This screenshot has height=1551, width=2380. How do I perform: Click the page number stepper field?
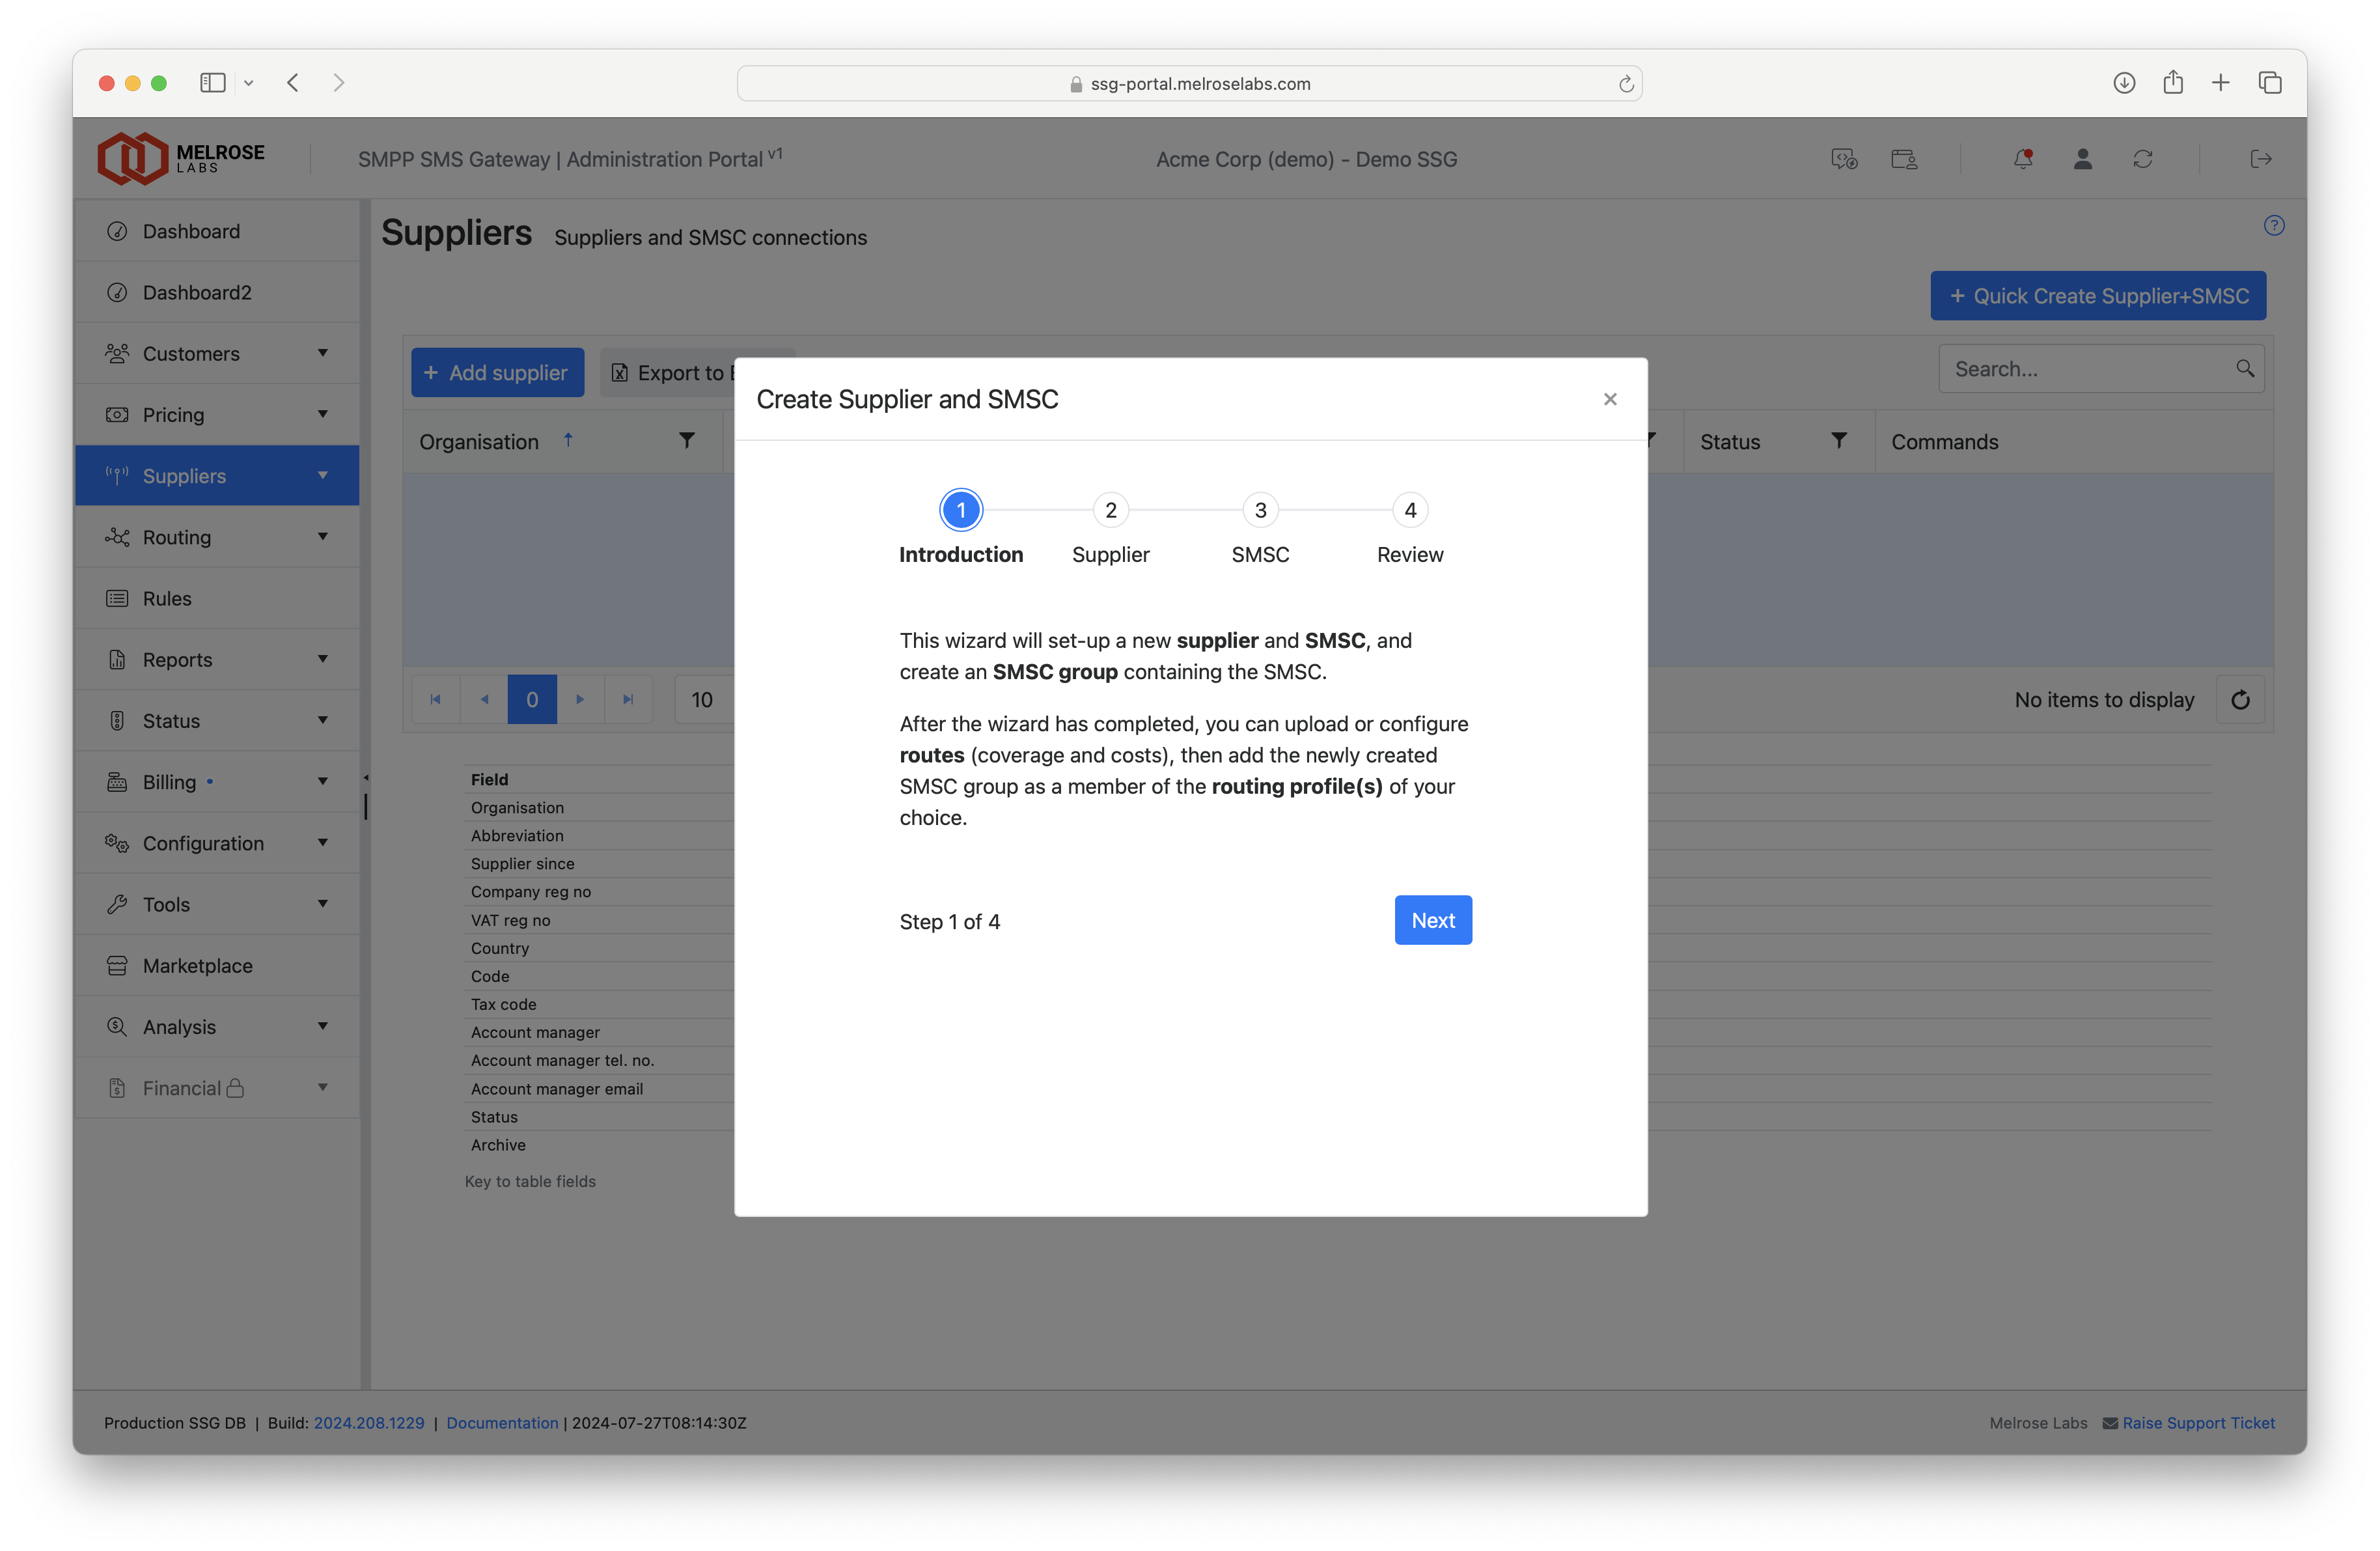533,697
